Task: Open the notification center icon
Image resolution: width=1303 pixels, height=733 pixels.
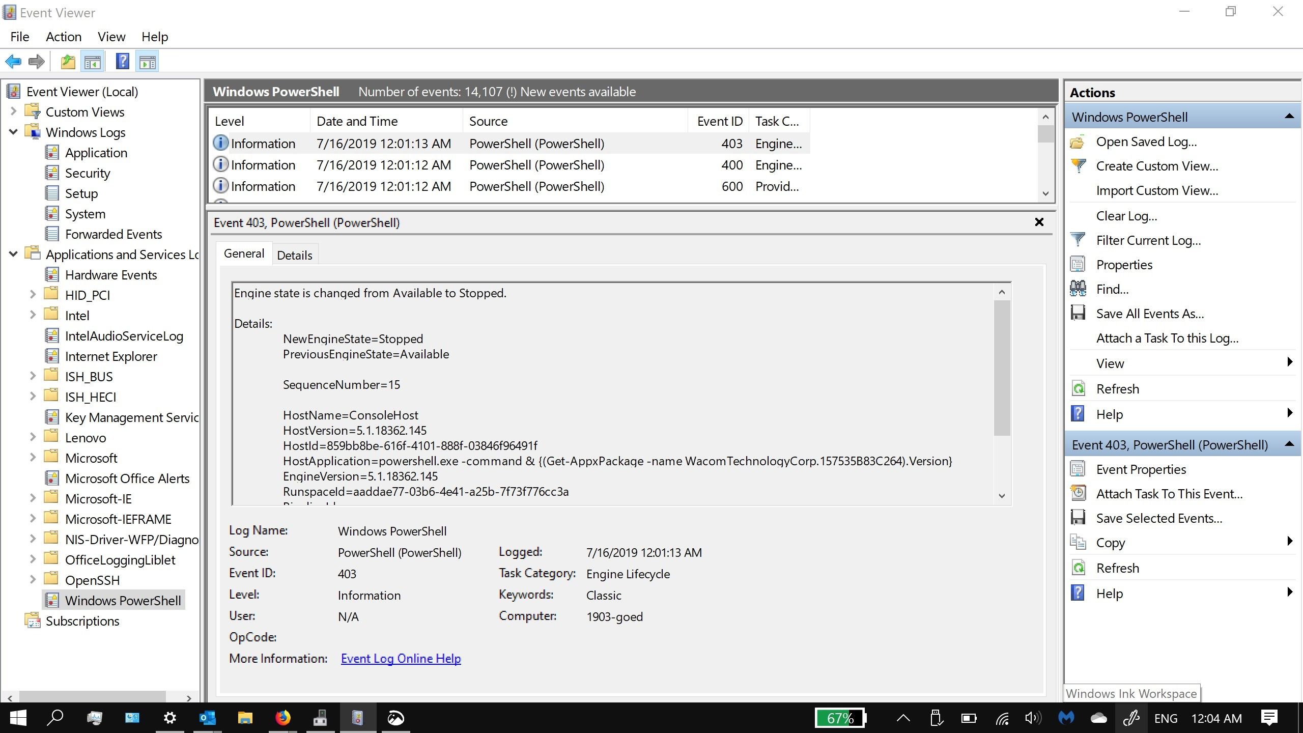Action: click(x=1269, y=718)
